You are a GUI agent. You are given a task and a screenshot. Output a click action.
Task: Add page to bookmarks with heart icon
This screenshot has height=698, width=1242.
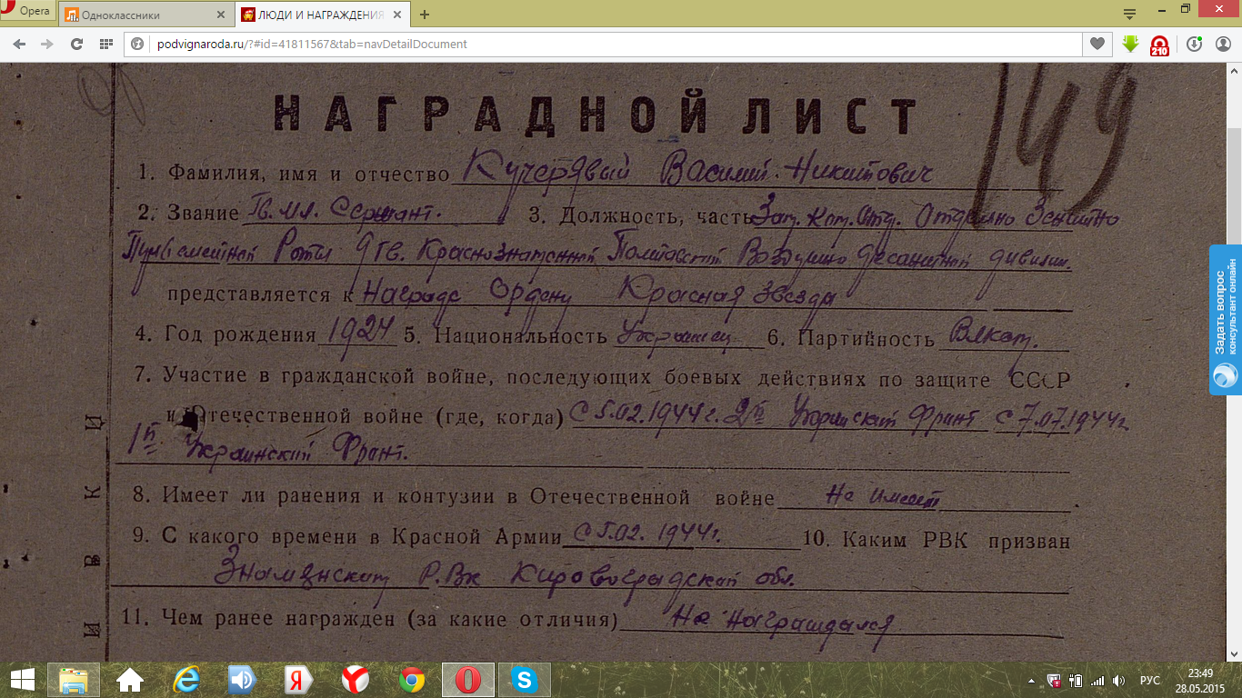click(1097, 44)
